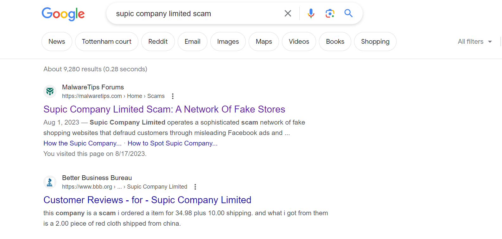Open the three-dot options beside the BBB breadcrumb

tap(195, 187)
